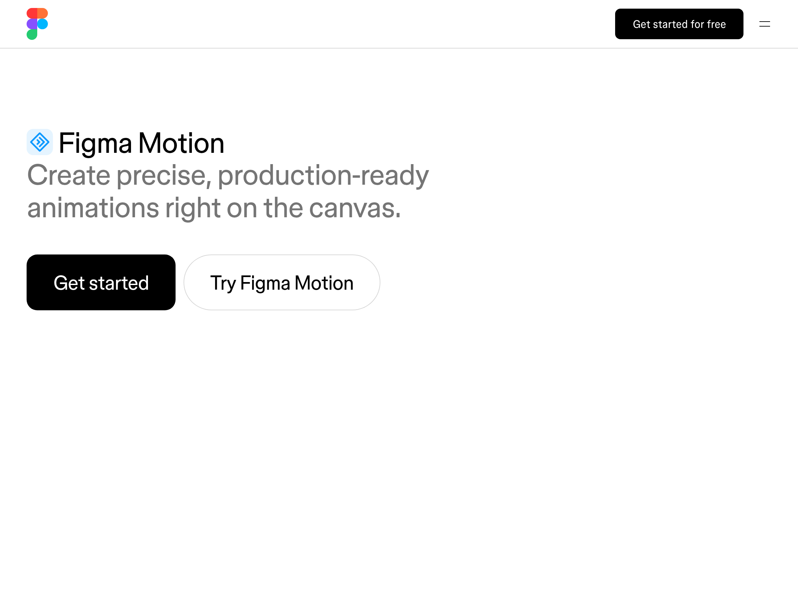Click the blue Figma Motion diamond icon
Screen dimensions: 798x598
coord(40,142)
